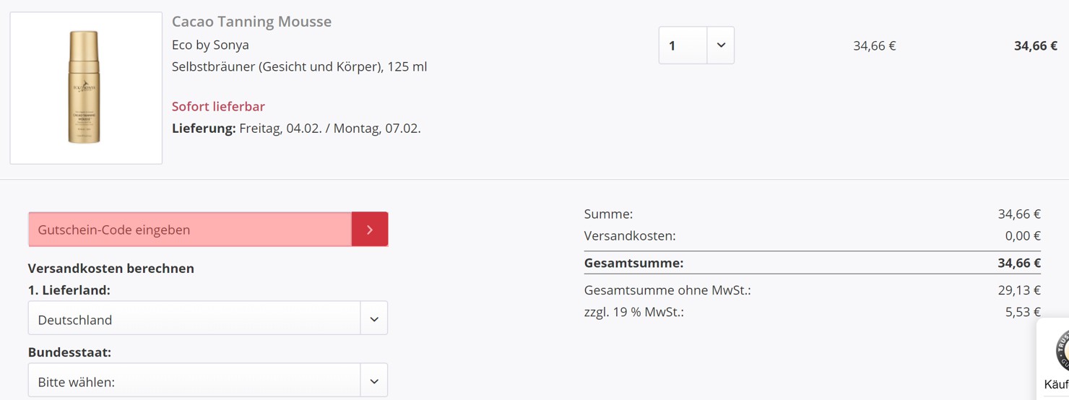1069x400 pixels.
Task: Click the Gesamtsumme ohne MwSt. value 29,13 €
Action: pos(1019,290)
